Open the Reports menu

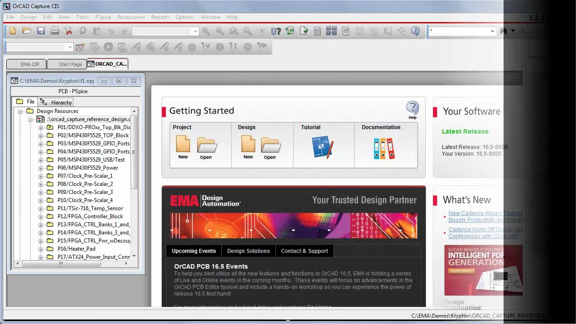click(x=160, y=17)
